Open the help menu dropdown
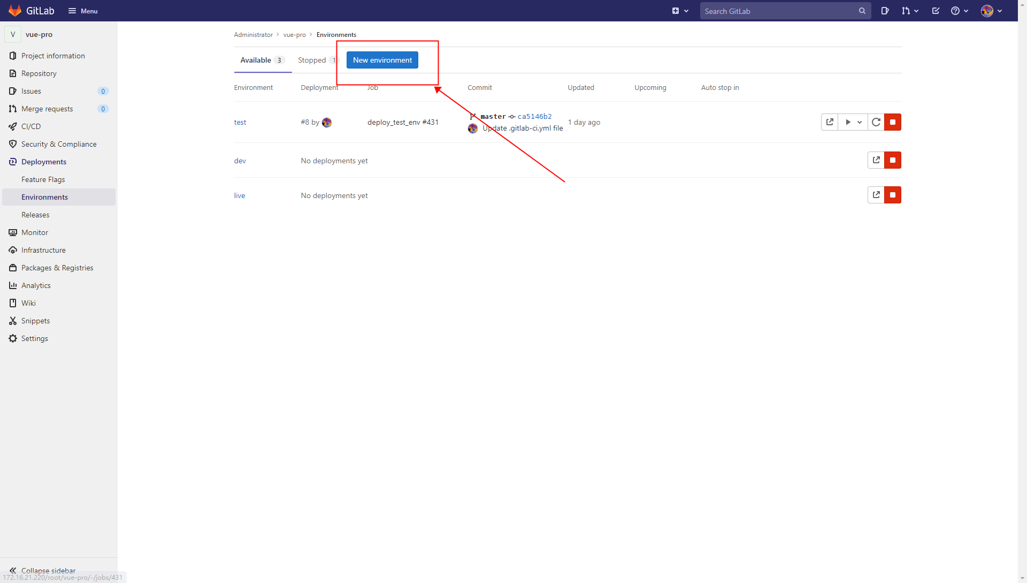 click(960, 11)
